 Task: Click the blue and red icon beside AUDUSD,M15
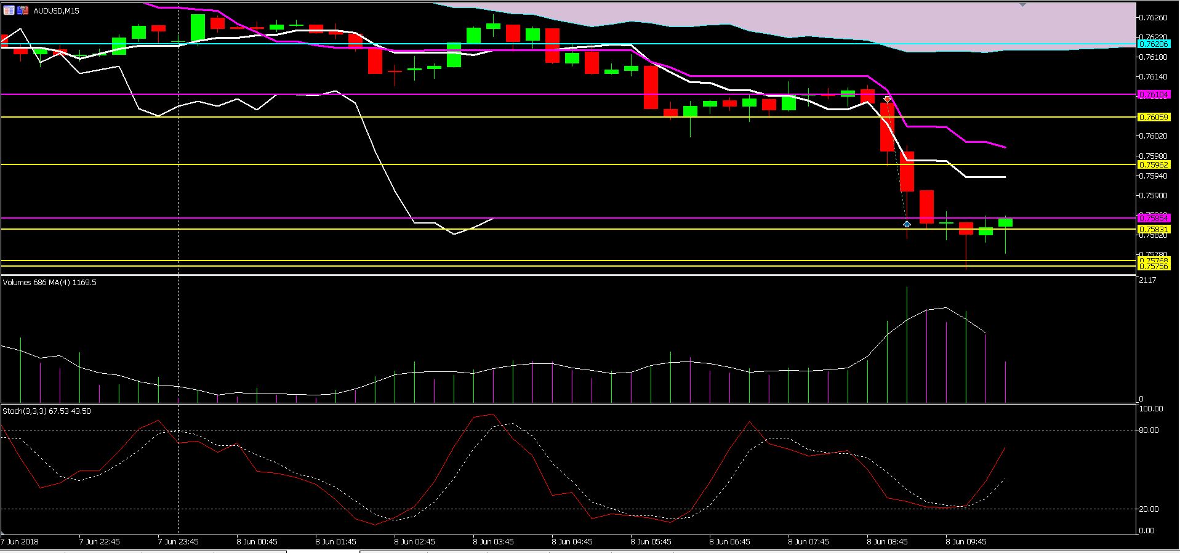coord(23,10)
